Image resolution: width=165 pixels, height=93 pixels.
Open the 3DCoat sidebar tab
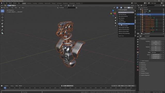pyautogui.click(x=135, y=21)
